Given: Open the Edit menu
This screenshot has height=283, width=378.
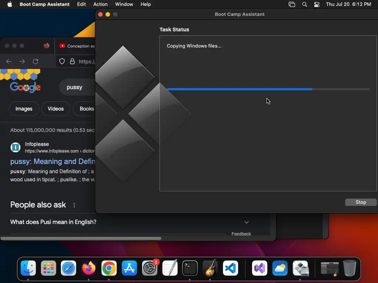Looking at the screenshot, I should [x=81, y=4].
